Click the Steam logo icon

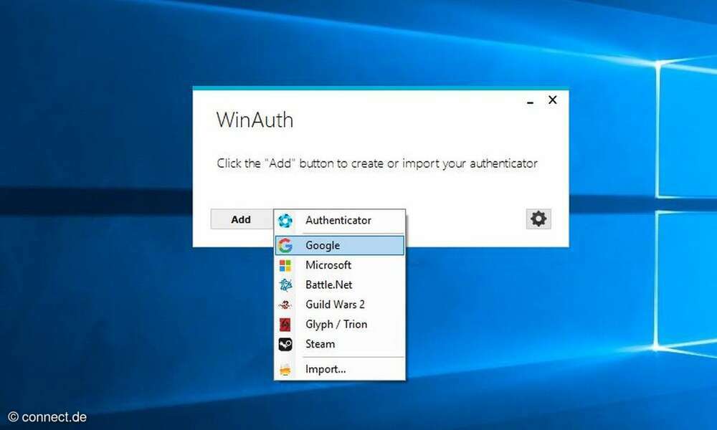[x=285, y=344]
